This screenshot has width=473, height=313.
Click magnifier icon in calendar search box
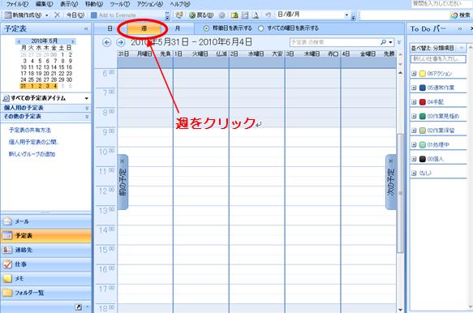click(384, 42)
